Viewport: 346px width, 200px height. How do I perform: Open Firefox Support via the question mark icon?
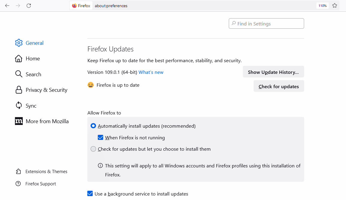(x=19, y=184)
